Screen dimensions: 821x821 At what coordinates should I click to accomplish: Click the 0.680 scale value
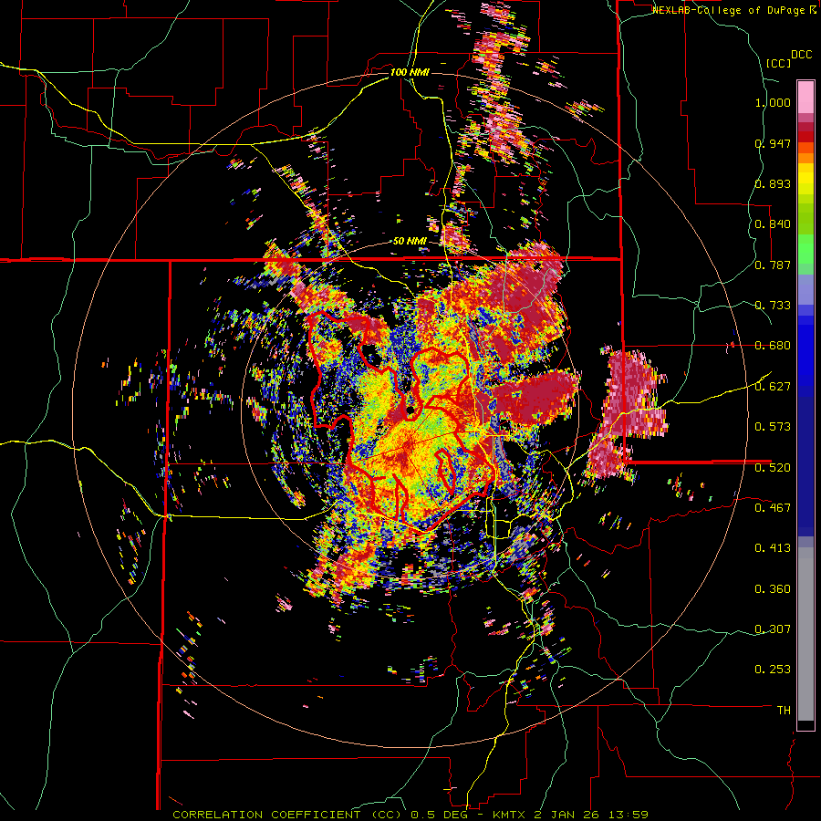[773, 346]
